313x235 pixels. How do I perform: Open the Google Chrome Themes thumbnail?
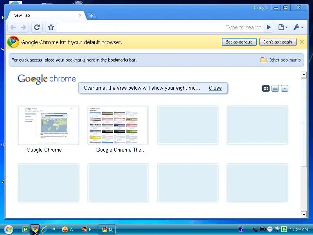coord(118,125)
